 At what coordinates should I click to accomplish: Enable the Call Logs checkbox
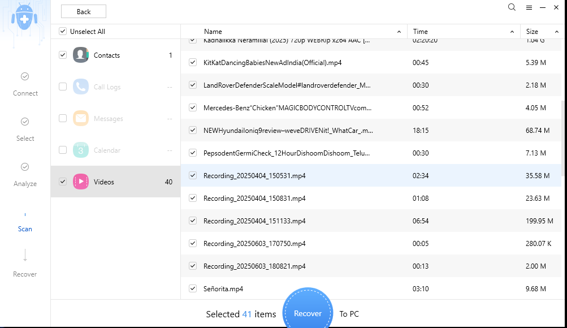tap(62, 87)
